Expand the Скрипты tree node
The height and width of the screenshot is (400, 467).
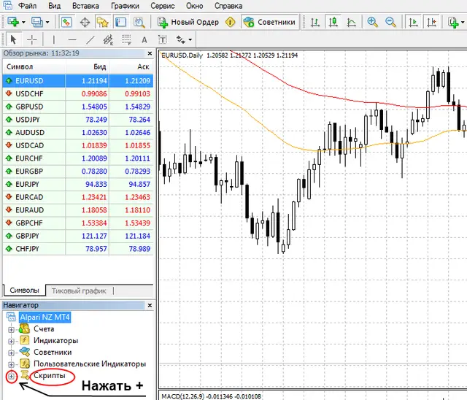(x=12, y=377)
